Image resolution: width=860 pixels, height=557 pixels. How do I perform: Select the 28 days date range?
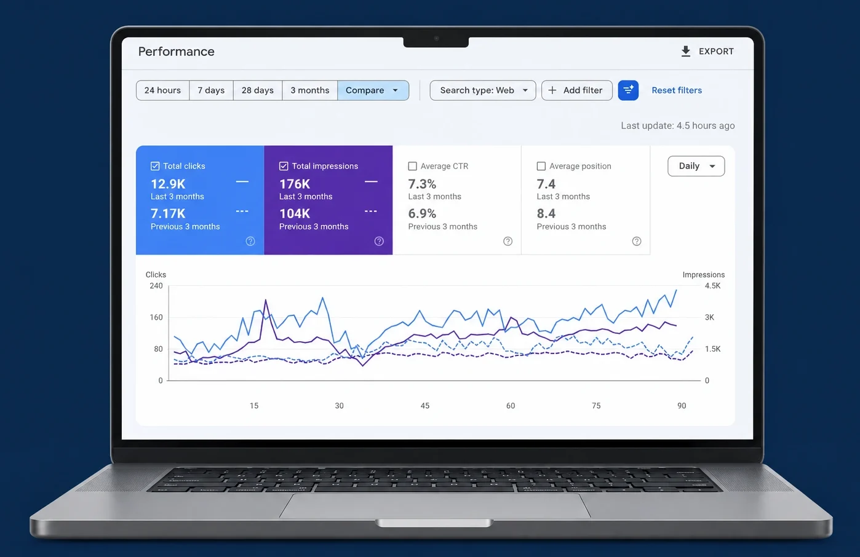pos(258,90)
